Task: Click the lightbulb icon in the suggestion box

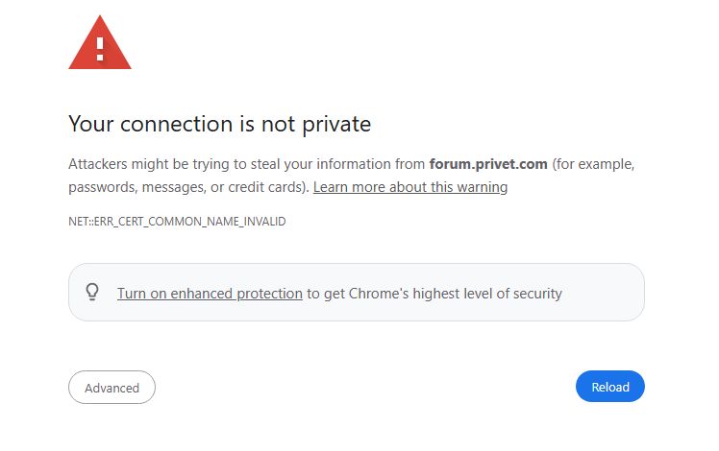Action: [92, 292]
